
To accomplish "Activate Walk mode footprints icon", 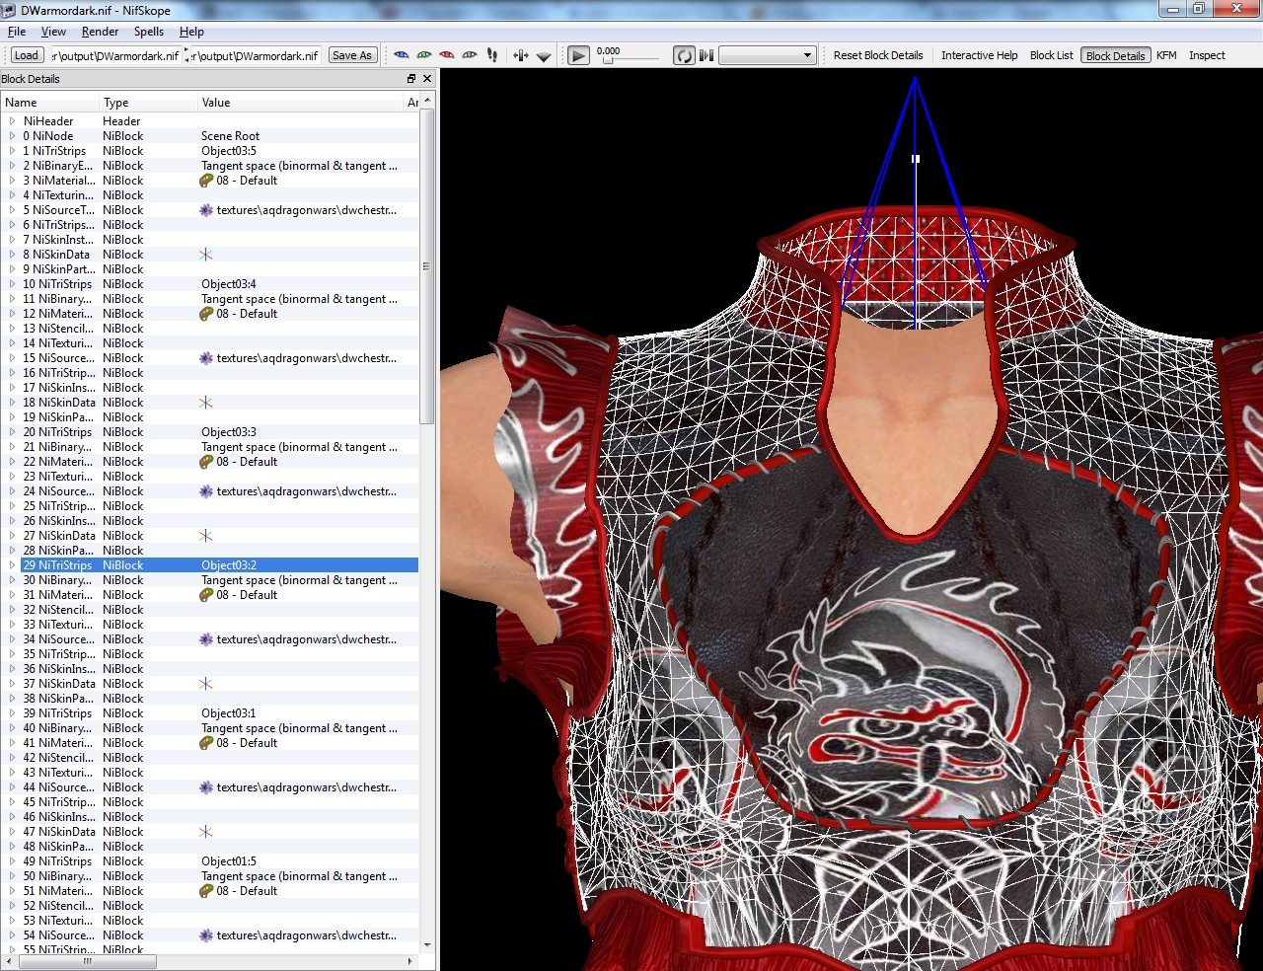I will click(x=492, y=55).
